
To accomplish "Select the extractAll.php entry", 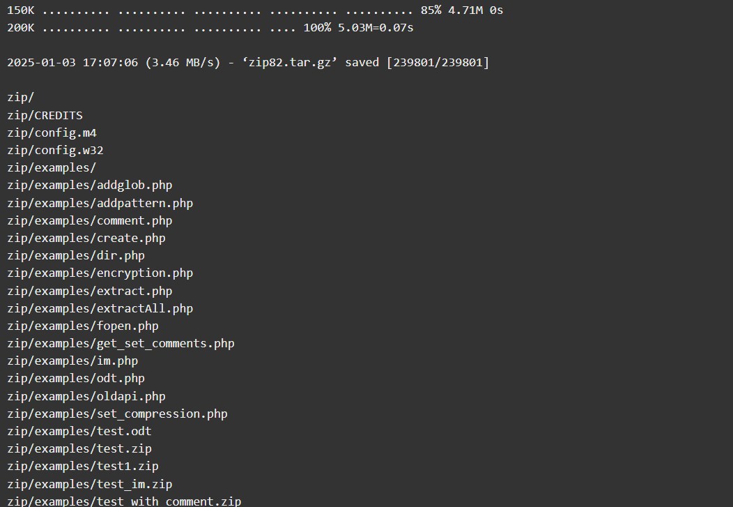I will (100, 308).
